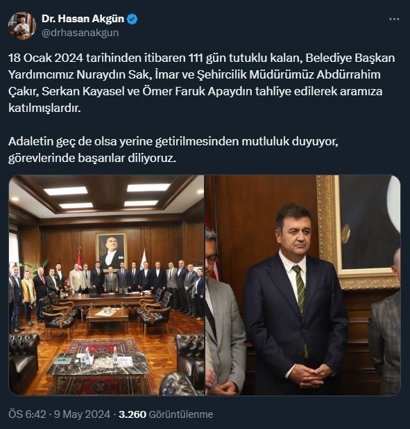This screenshot has height=429, width=410.
Task: Click the Görüntülenme views label
Action: [181, 414]
